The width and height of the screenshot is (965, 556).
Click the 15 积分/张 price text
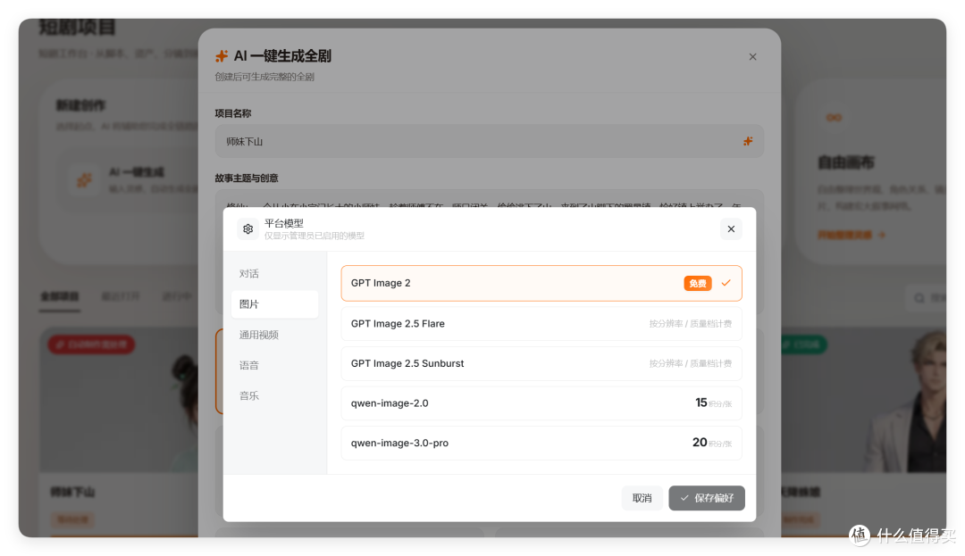click(713, 403)
